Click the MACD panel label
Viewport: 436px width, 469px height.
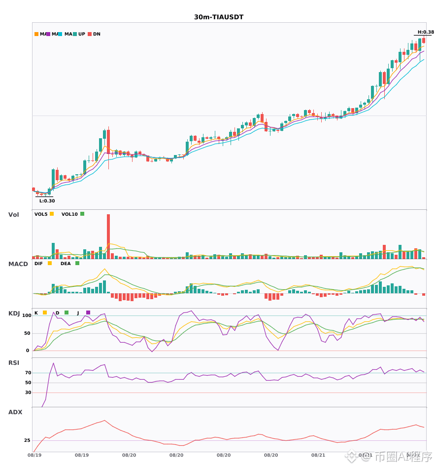[x=18, y=264]
